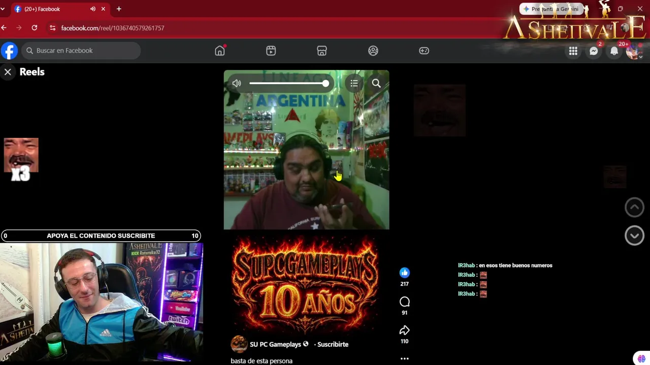Open the Groups tab in Facebook navigation

pyautogui.click(x=373, y=51)
